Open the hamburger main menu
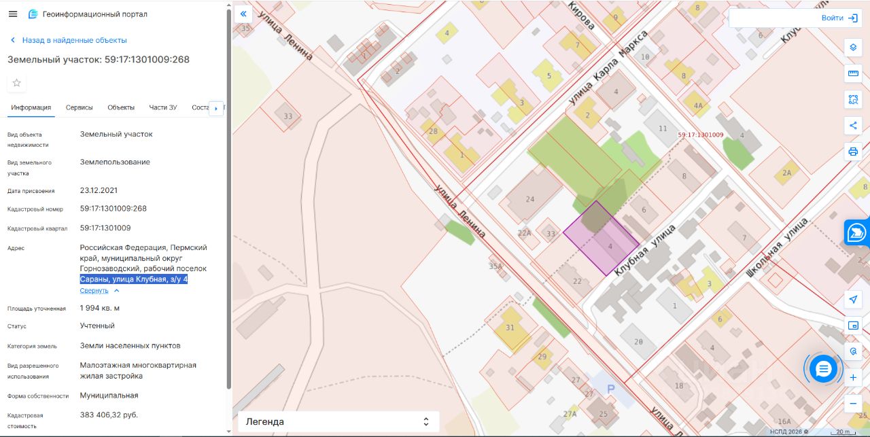870x437 pixels. (13, 14)
